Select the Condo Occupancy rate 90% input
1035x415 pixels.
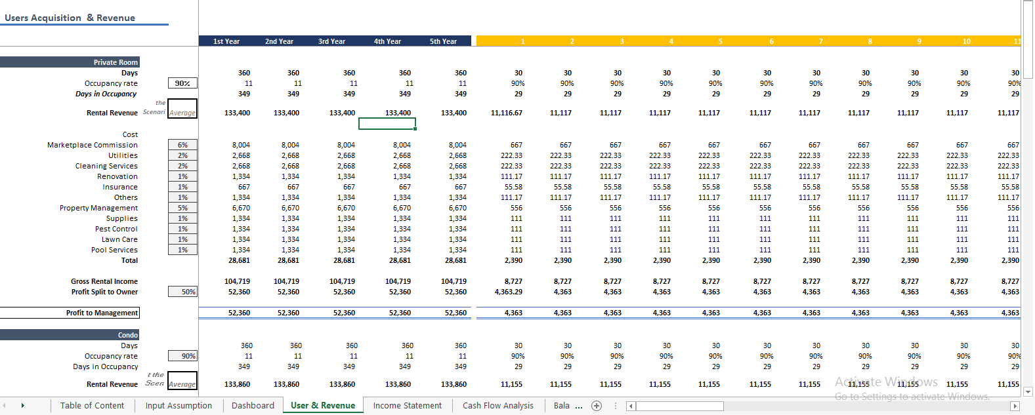182,356
